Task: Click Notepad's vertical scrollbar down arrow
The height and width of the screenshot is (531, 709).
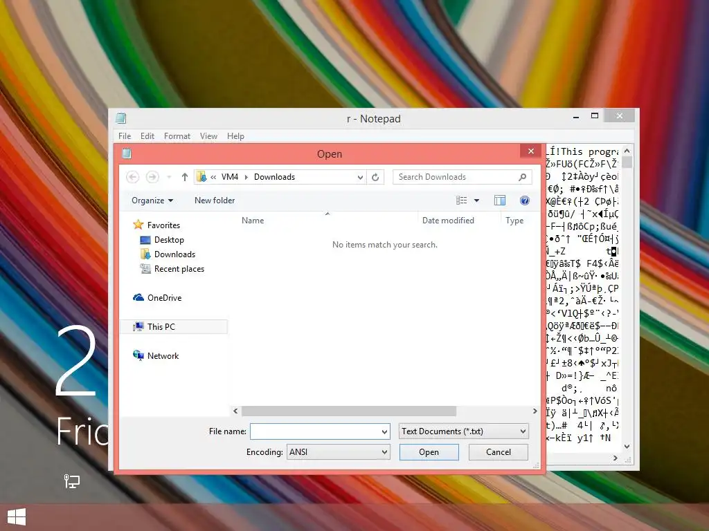Action: point(627,447)
